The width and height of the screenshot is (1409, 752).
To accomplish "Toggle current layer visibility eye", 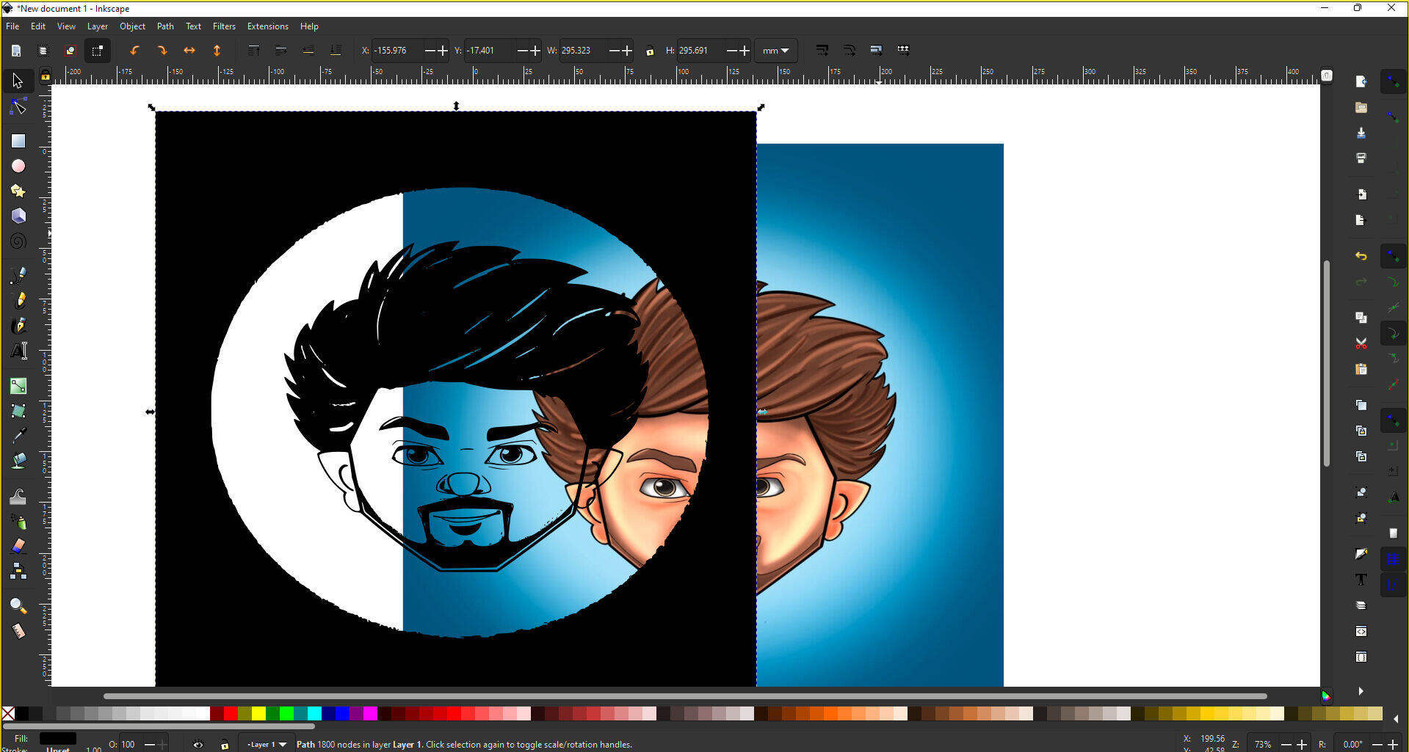I will click(x=198, y=745).
